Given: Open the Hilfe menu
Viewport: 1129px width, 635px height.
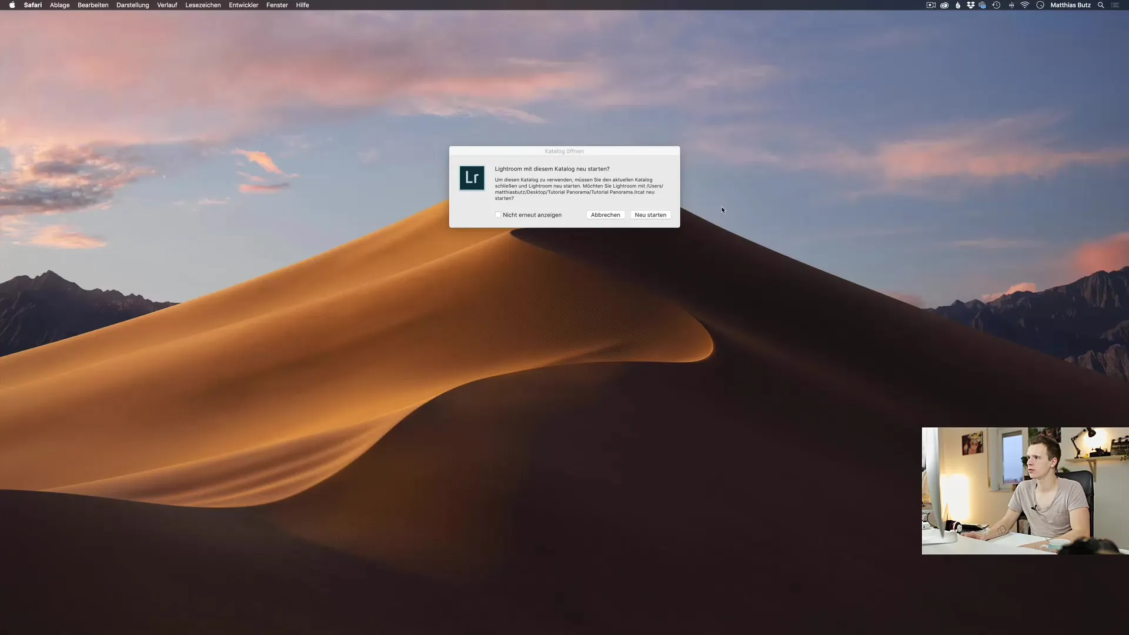Looking at the screenshot, I should pyautogui.click(x=302, y=5).
